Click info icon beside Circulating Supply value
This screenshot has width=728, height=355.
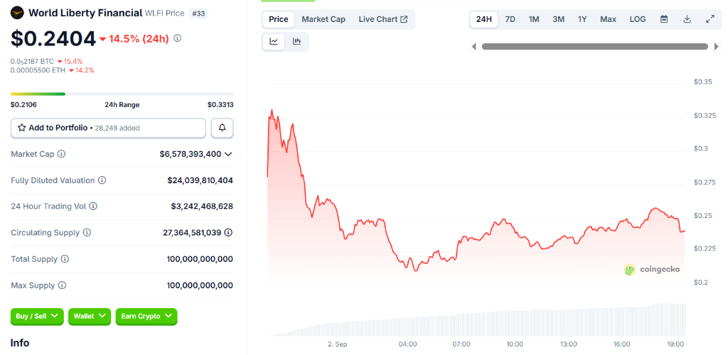(x=228, y=232)
